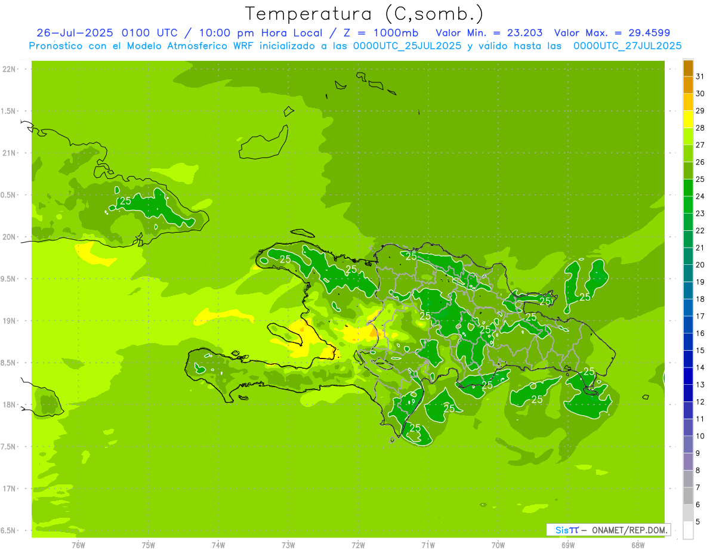Click the '11' legend value

pyautogui.click(x=700, y=419)
